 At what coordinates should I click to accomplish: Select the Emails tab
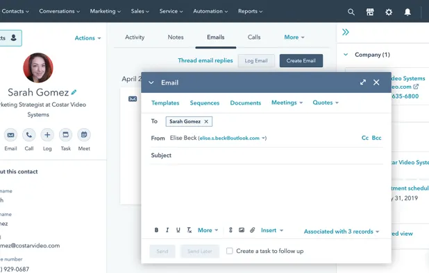[x=216, y=37]
